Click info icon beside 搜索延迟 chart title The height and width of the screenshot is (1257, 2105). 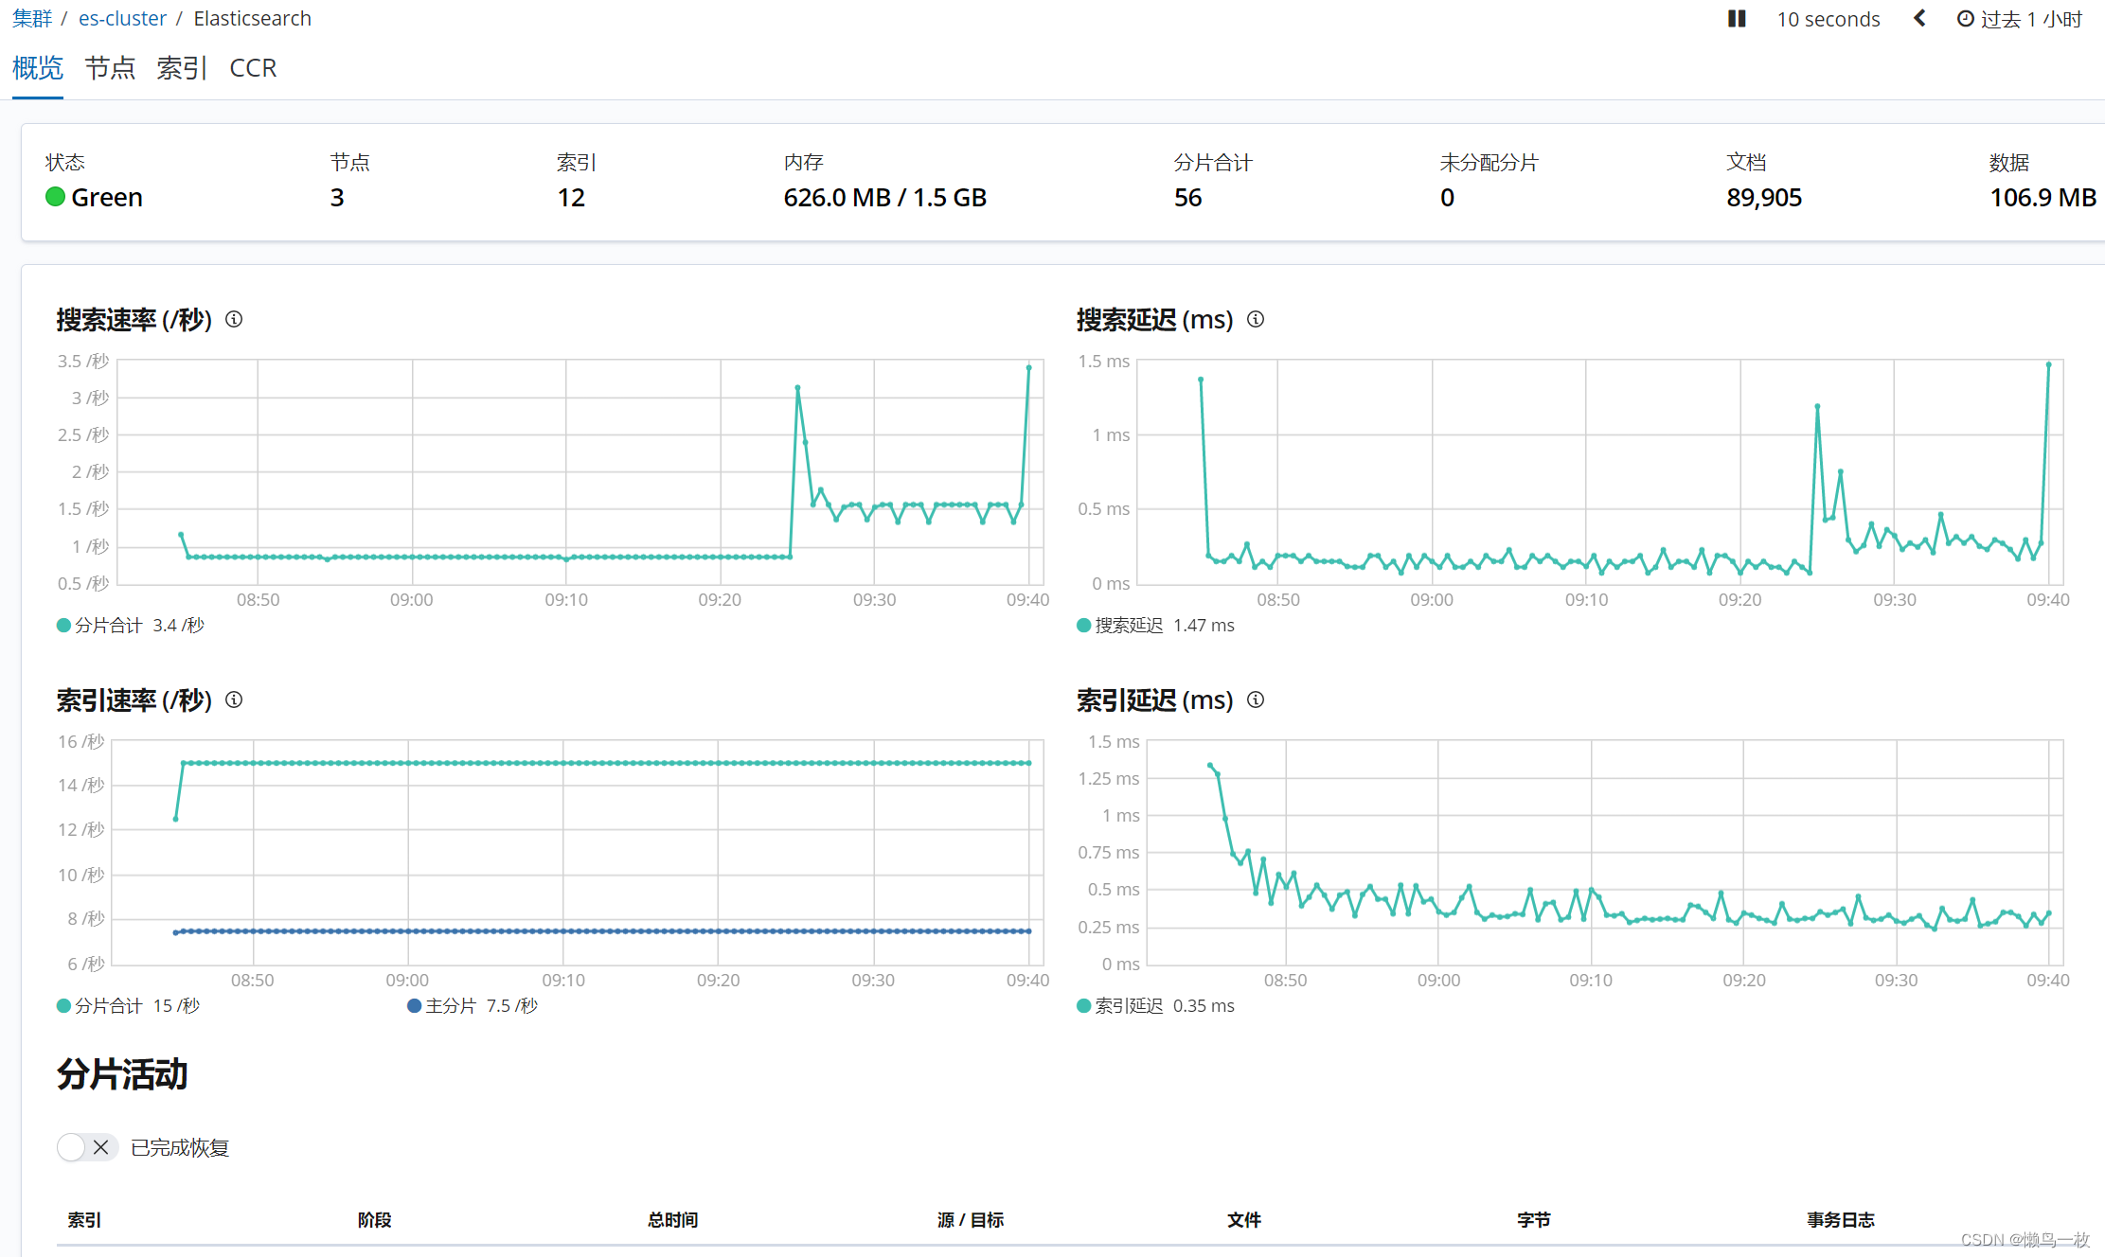1256,320
